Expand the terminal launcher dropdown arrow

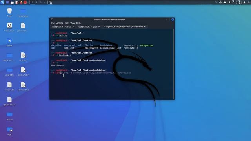point(28,2)
